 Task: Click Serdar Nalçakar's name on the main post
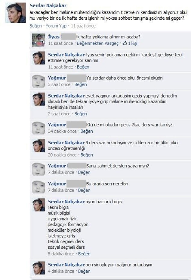(x=48, y=5)
